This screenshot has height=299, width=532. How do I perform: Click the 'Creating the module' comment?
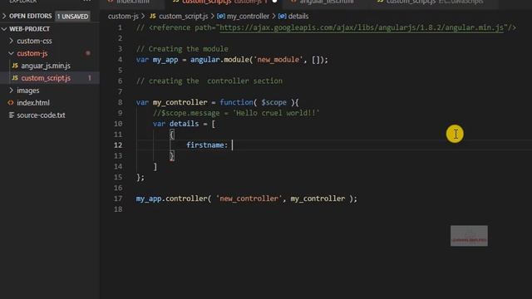(182, 49)
